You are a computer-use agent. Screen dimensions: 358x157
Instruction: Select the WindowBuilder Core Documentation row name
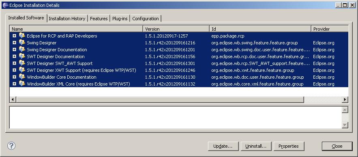(x=61, y=77)
